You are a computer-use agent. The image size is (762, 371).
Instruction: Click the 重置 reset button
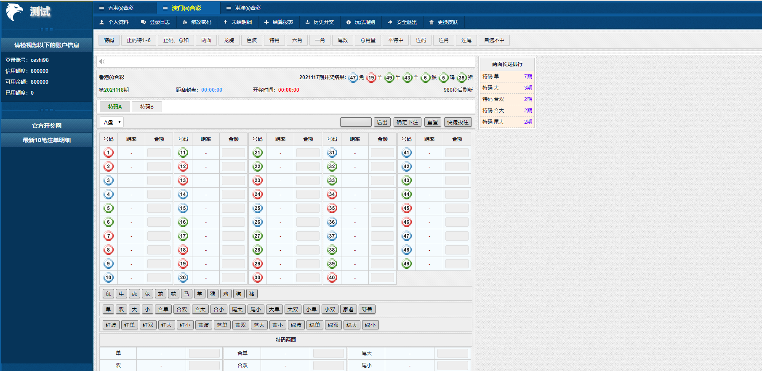[x=433, y=122]
